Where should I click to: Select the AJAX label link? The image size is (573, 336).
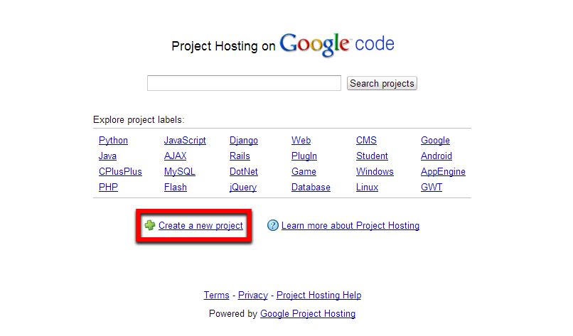pyautogui.click(x=175, y=156)
